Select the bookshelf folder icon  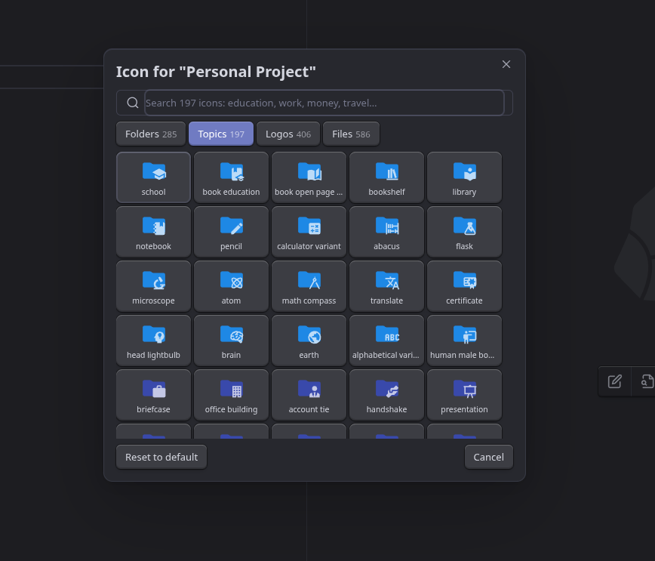click(386, 177)
